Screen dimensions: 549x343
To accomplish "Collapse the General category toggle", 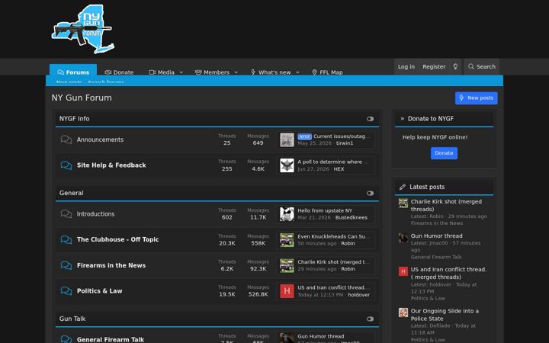I will pos(370,193).
